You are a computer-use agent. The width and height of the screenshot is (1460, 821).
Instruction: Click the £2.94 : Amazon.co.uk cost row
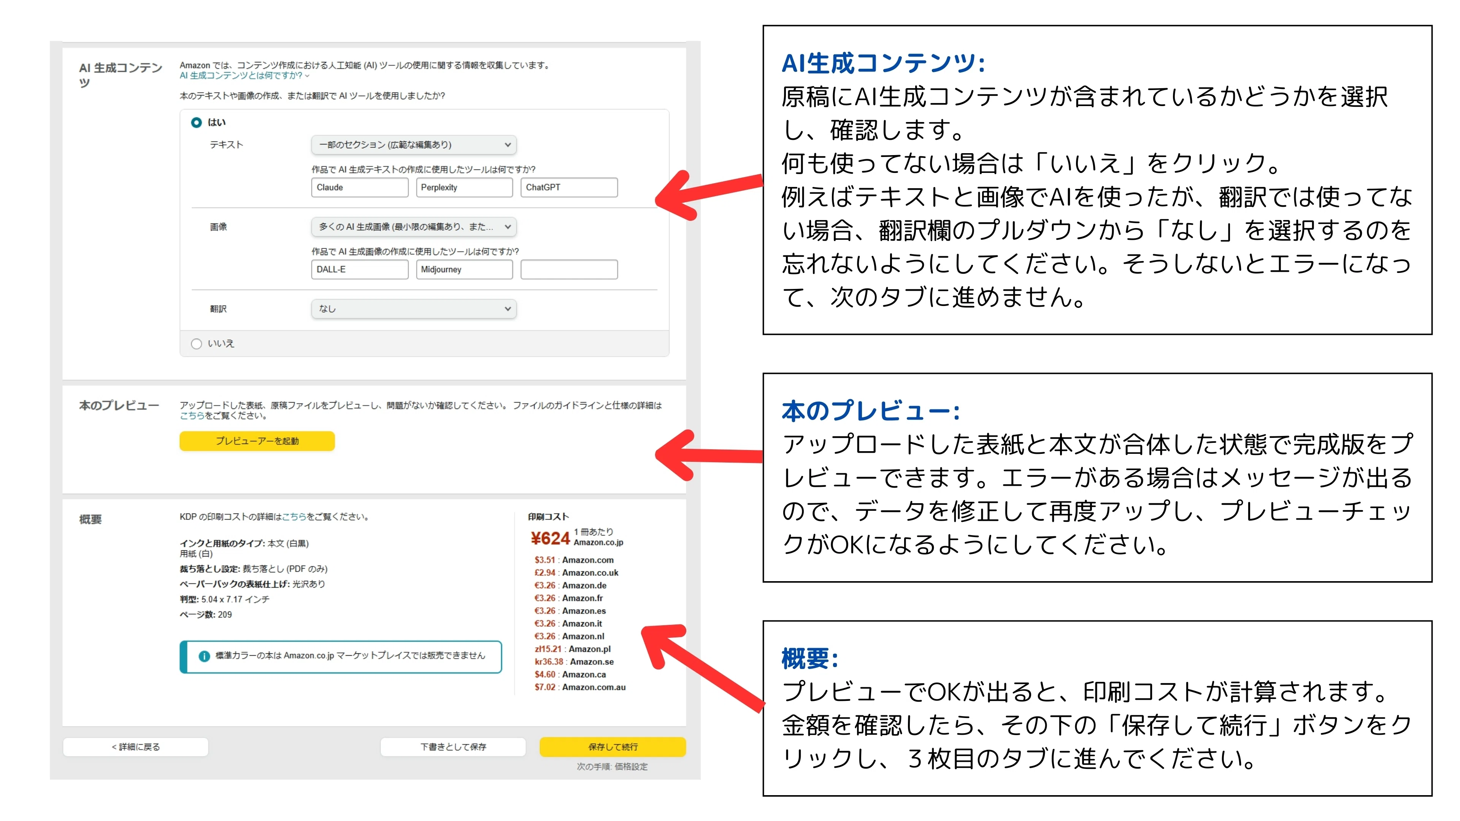click(576, 573)
